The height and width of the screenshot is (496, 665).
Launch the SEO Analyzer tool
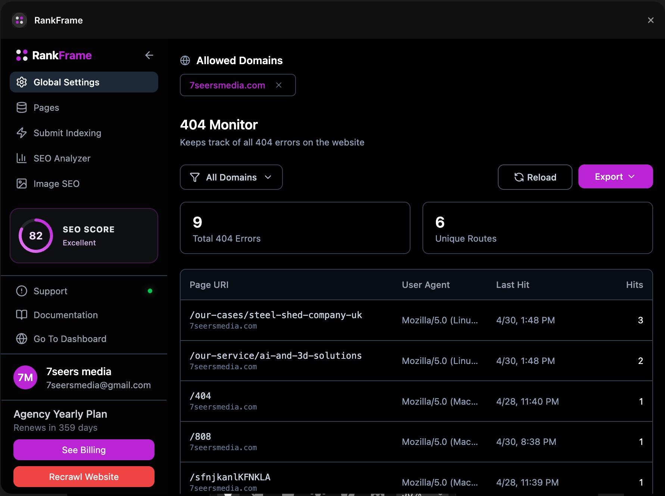click(62, 158)
